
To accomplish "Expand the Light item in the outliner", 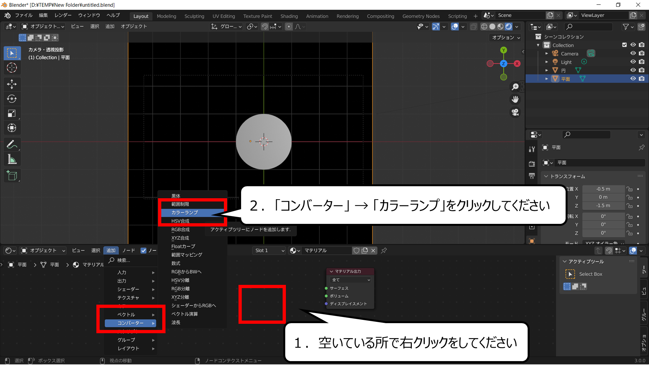I will (546, 62).
